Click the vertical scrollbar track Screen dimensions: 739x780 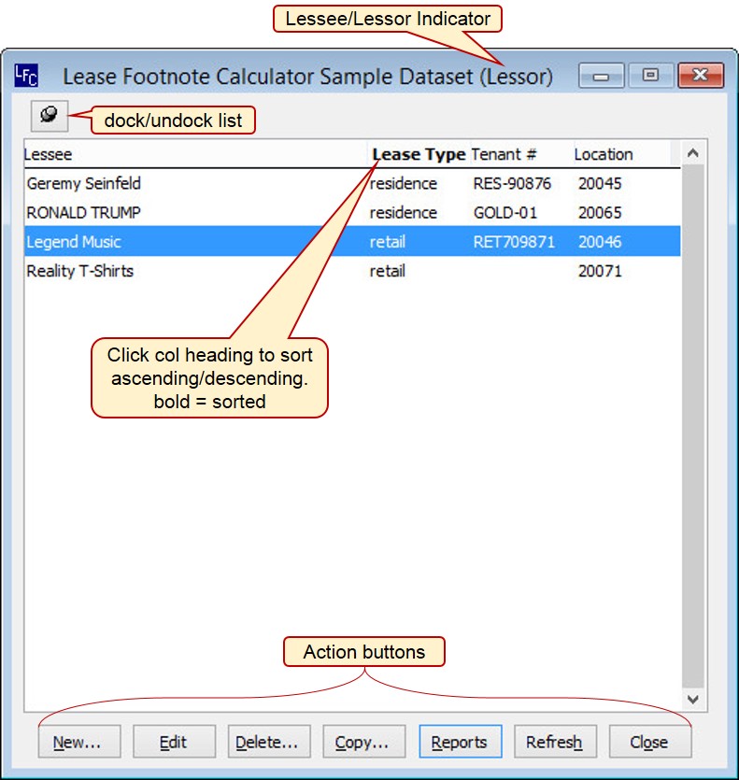[692, 426]
